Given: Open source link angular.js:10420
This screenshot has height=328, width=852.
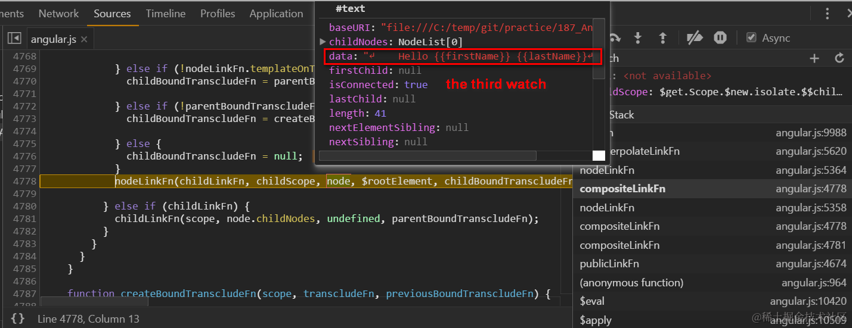Looking at the screenshot, I should pyautogui.click(x=808, y=302).
